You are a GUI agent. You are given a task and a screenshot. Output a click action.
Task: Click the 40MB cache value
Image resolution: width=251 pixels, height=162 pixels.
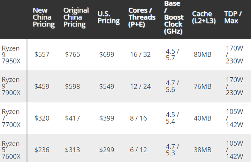click(x=202, y=118)
